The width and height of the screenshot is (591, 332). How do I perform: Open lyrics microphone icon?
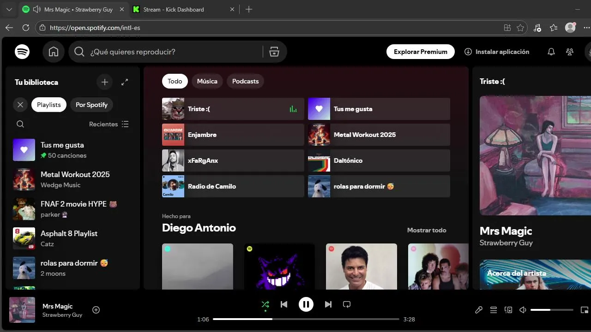point(479,310)
